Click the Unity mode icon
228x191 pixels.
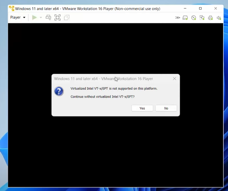[66, 18]
